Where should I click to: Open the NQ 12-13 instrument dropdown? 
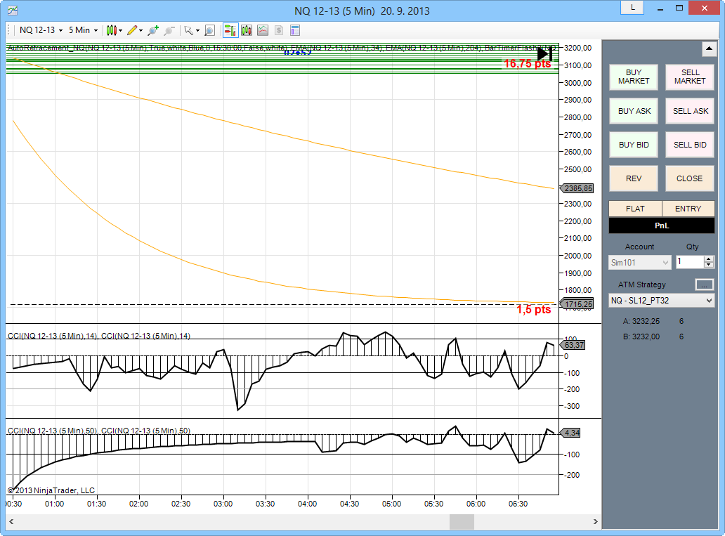pyautogui.click(x=41, y=30)
